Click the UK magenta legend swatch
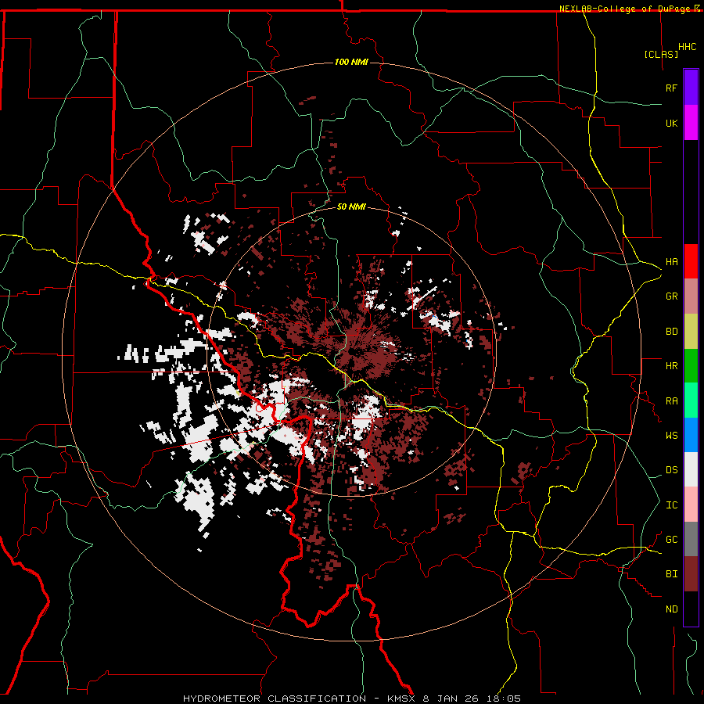 [x=691, y=123]
